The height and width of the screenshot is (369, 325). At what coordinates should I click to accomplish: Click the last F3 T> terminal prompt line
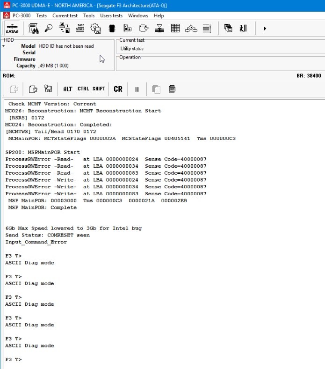click(14, 359)
